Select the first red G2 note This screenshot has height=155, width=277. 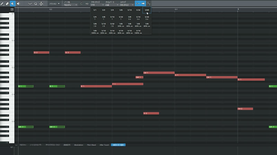[41, 53]
